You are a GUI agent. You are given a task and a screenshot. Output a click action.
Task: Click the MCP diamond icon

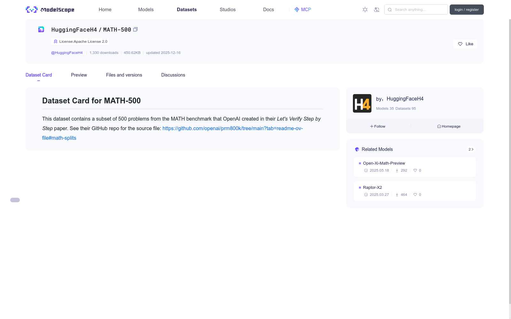[297, 10]
